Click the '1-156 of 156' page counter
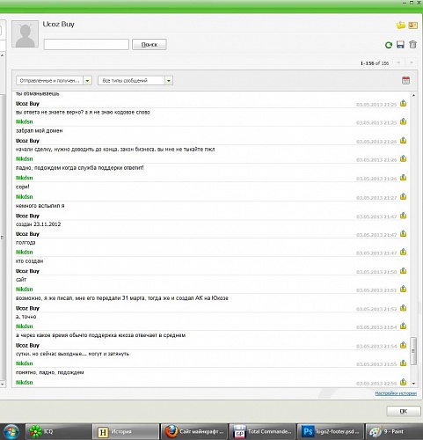This screenshot has width=423, height=440. click(x=375, y=63)
